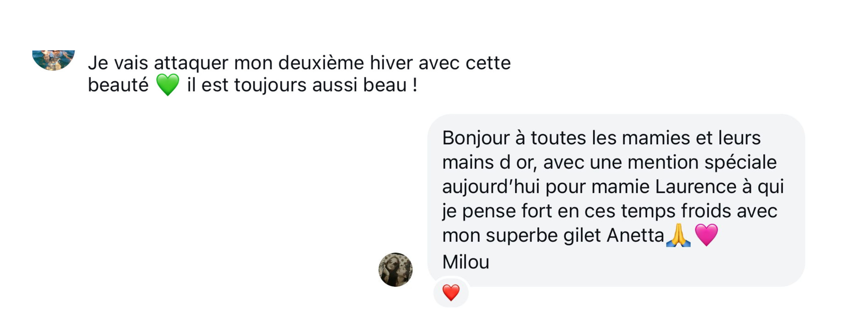Screen dimensions: 862x323
Task: Click the word "Anetta" in the message
Action: point(635,236)
